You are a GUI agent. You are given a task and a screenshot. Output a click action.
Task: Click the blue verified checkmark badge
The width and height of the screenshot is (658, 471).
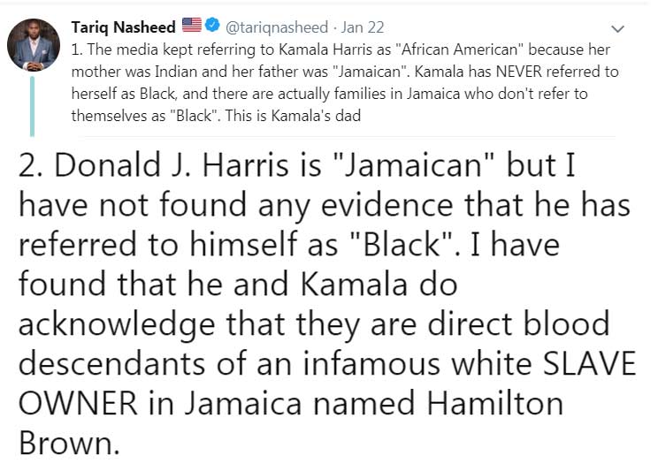click(213, 25)
